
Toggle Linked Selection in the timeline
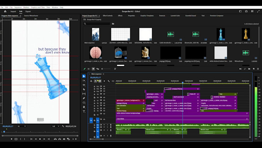click(100, 81)
